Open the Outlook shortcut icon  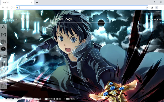tap(3, 42)
